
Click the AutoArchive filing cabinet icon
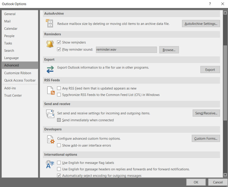tap(50, 23)
